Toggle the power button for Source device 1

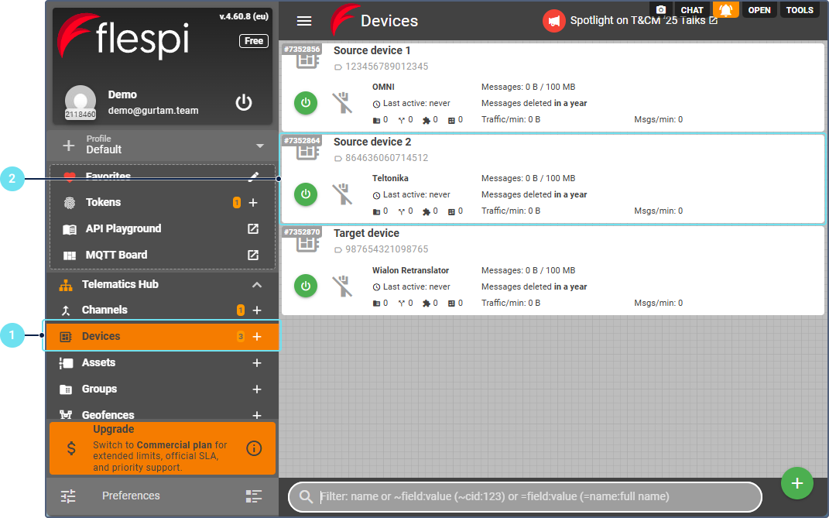[x=306, y=103]
